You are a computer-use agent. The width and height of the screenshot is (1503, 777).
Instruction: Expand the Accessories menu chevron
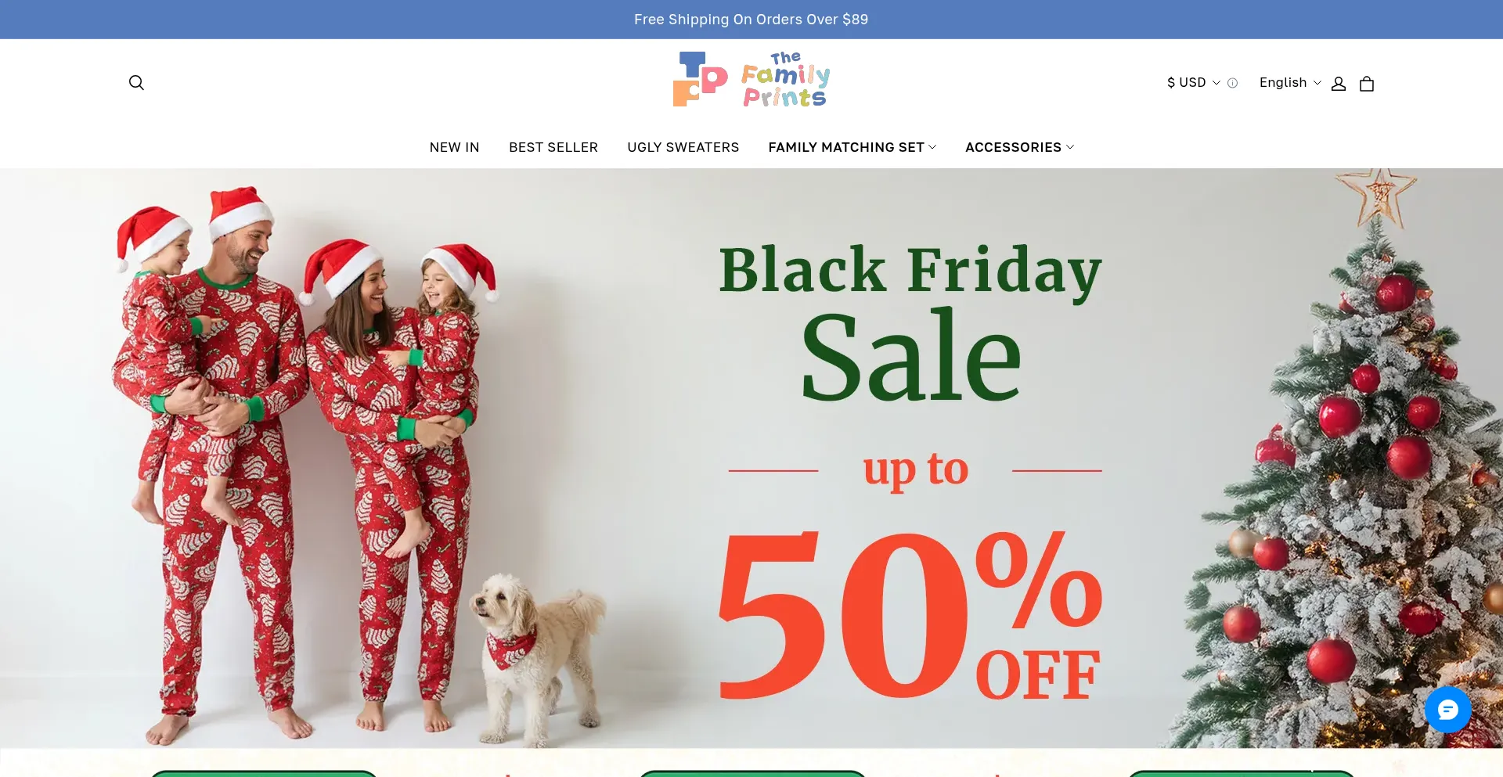(1070, 147)
